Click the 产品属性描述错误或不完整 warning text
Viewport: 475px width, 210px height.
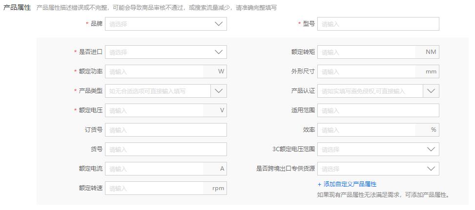coord(157,8)
